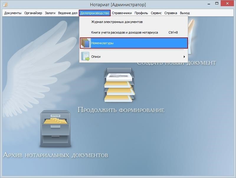
Task: Click the Продолжить формирование label
Action: tap(121, 110)
